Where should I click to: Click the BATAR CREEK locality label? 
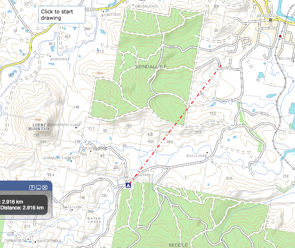pos(95,220)
